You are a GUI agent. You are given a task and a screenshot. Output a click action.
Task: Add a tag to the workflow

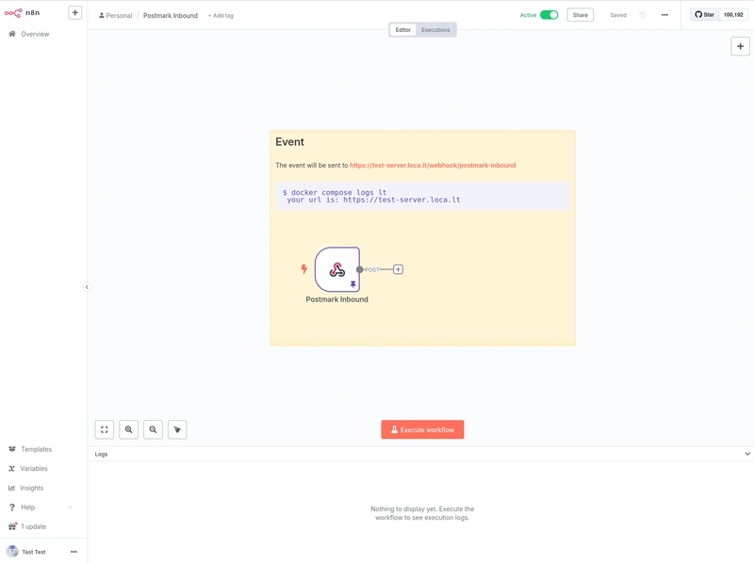[x=221, y=15]
